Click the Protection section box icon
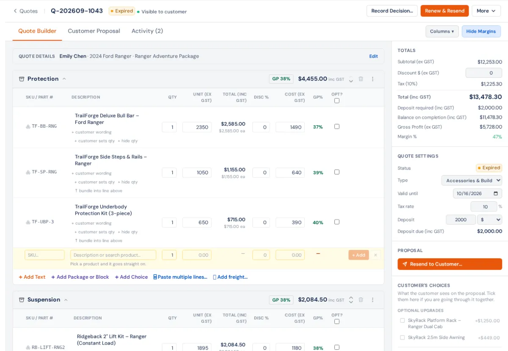Screen dimensions: 508x351 point(22,79)
